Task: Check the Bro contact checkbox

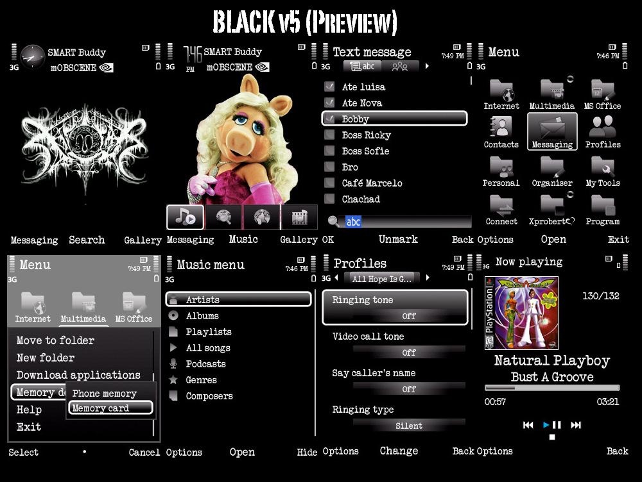Action: (329, 167)
